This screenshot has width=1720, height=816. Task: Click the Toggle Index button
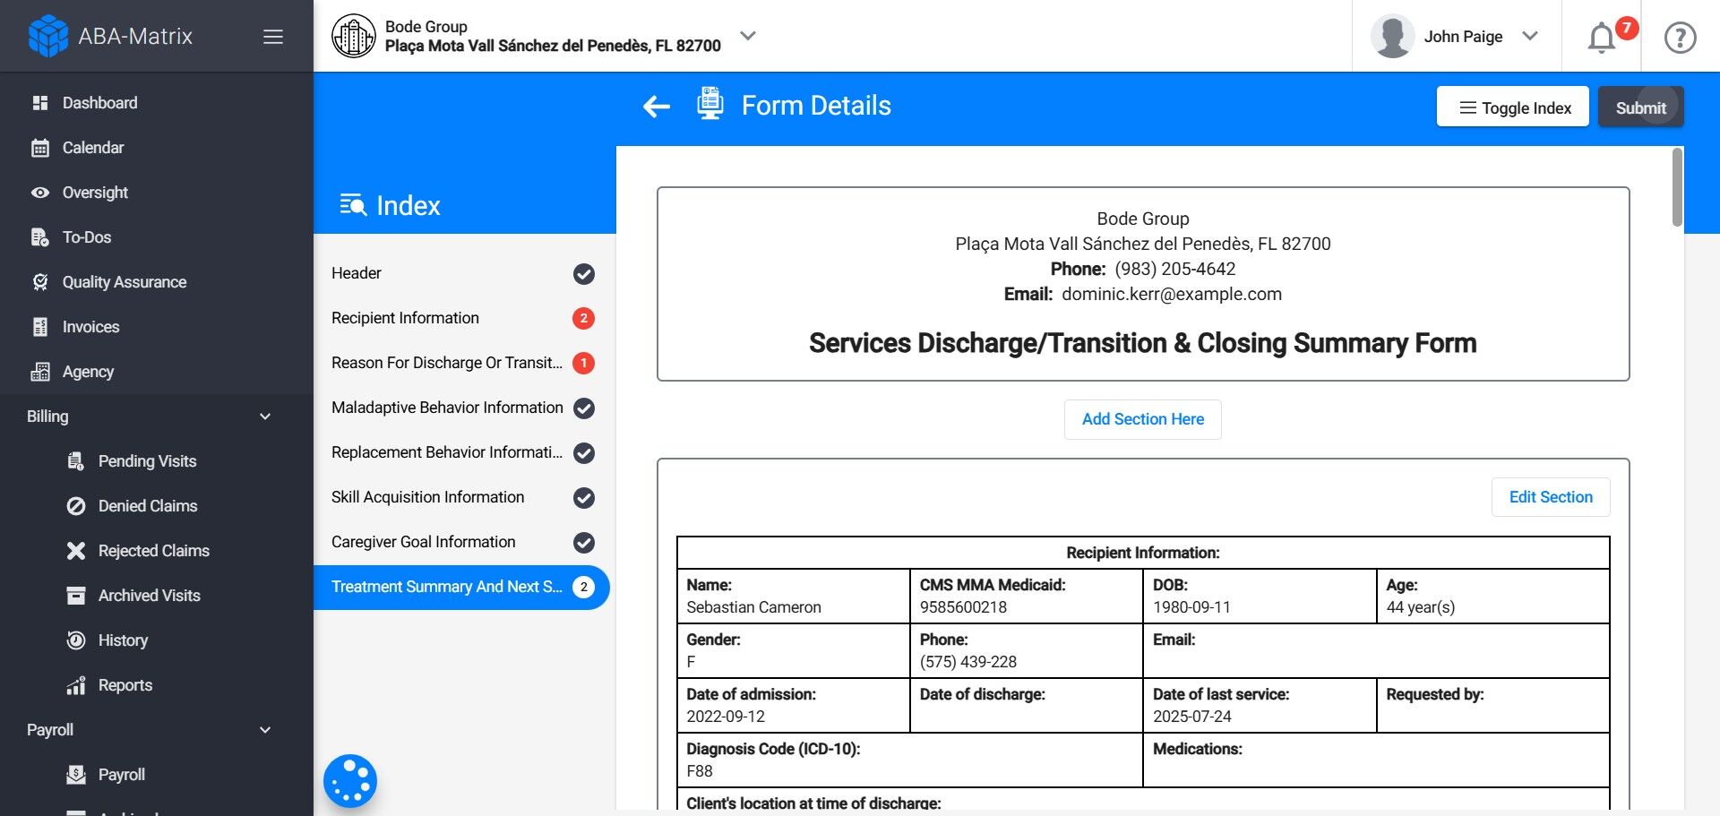(x=1513, y=107)
